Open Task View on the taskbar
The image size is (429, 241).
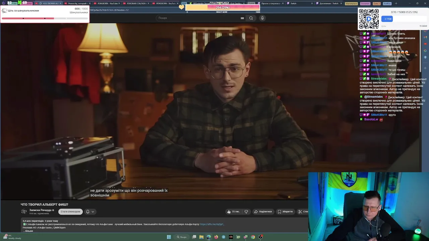[x=194, y=237]
